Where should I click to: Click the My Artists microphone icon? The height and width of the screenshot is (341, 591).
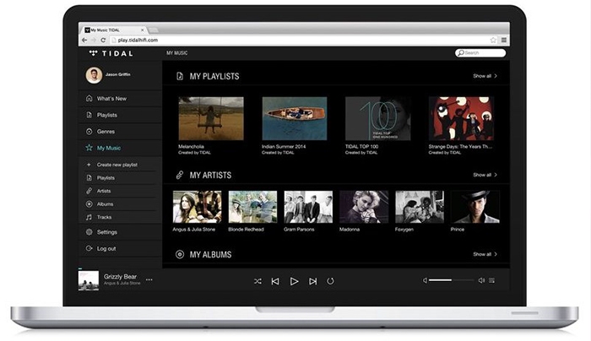[180, 176]
